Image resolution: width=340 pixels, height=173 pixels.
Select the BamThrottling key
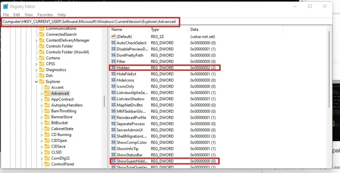click(64, 111)
